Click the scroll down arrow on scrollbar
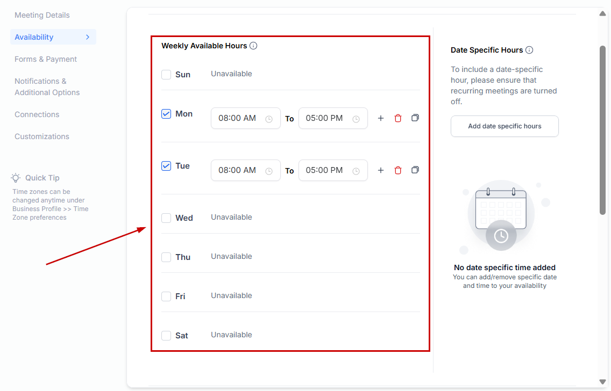This screenshot has width=611, height=391. [x=602, y=382]
